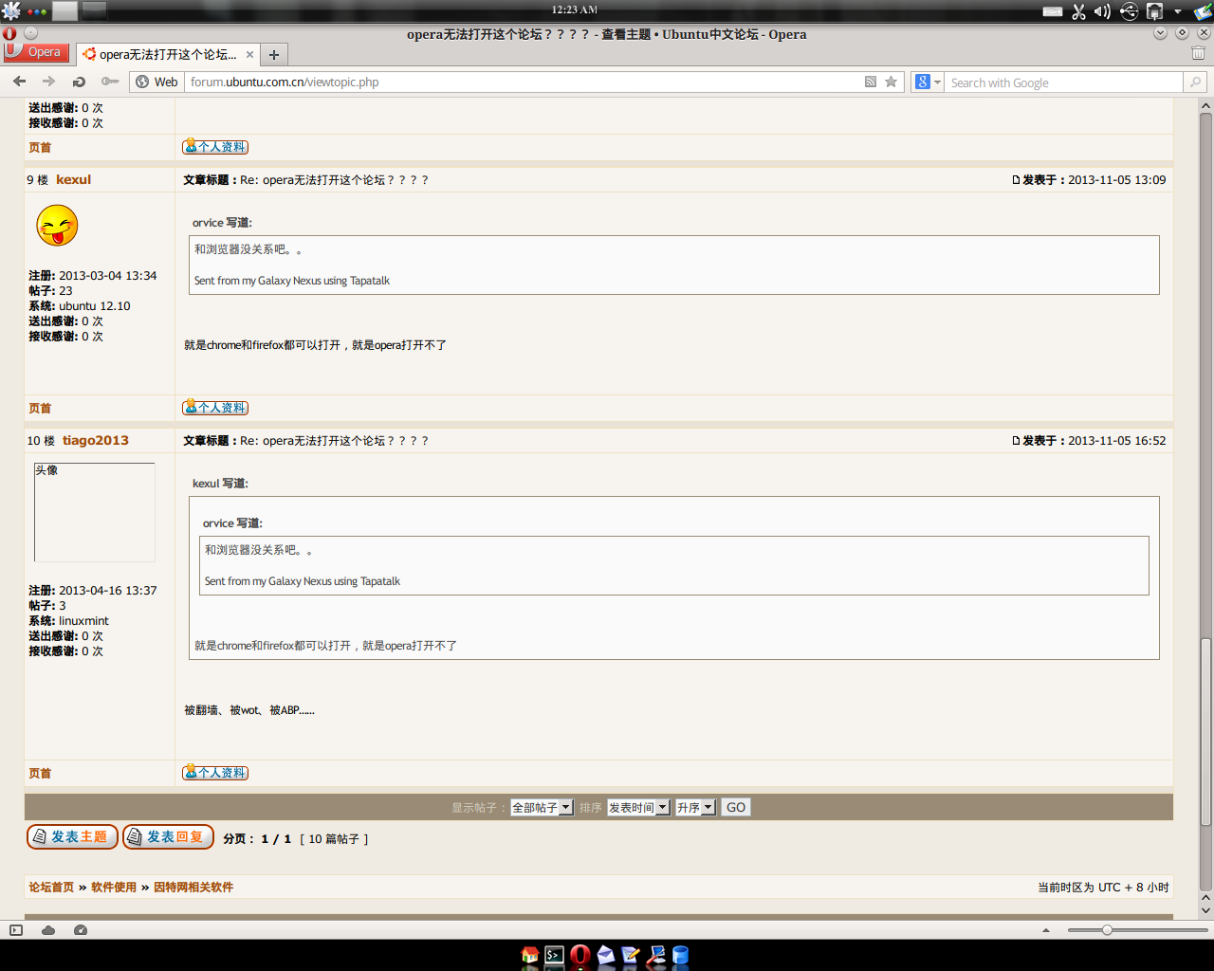Viewport: 1214px width, 971px height.
Task: Open the 全部帖子 display dropdown
Action: pyautogui.click(x=542, y=807)
